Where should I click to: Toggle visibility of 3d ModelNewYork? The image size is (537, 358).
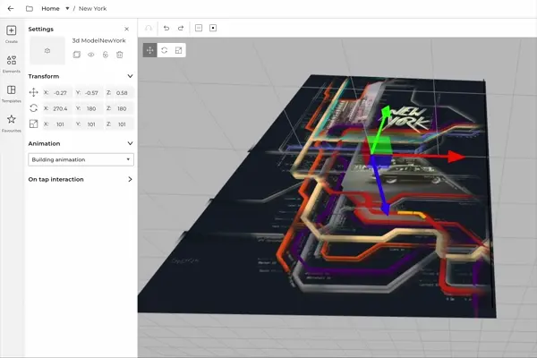pyautogui.click(x=91, y=55)
